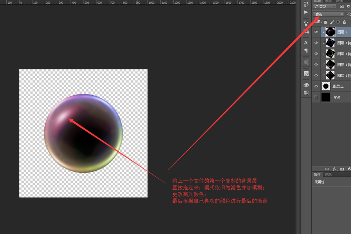Open the Brush Presets panel icon
Viewport: 351px width, 234px height.
pyautogui.click(x=306, y=23)
